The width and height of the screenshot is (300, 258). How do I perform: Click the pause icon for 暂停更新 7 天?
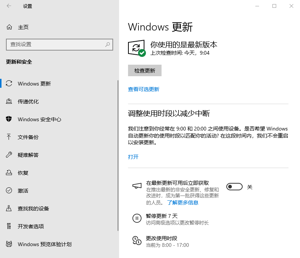click(x=137, y=218)
